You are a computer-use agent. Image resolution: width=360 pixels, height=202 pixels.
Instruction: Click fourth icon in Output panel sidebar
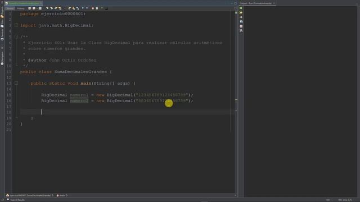click(x=241, y=22)
